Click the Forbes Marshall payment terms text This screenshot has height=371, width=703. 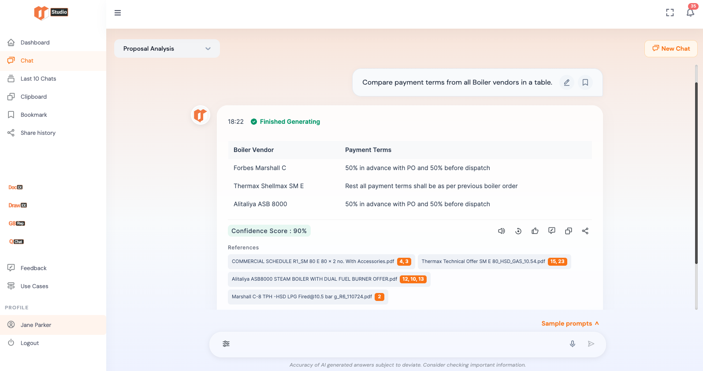417,168
